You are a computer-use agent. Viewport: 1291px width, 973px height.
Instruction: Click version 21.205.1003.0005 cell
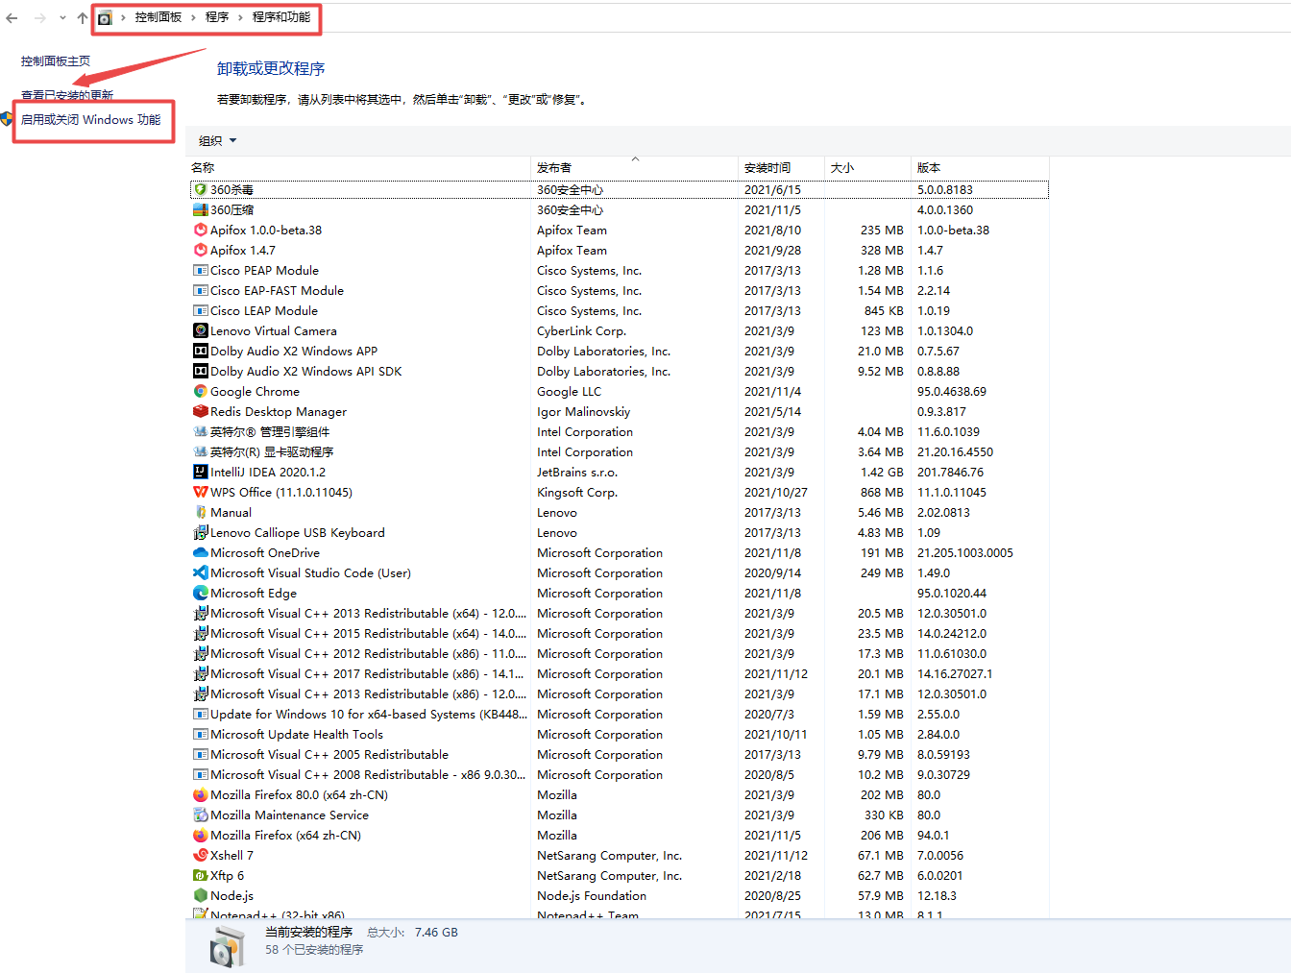(965, 552)
